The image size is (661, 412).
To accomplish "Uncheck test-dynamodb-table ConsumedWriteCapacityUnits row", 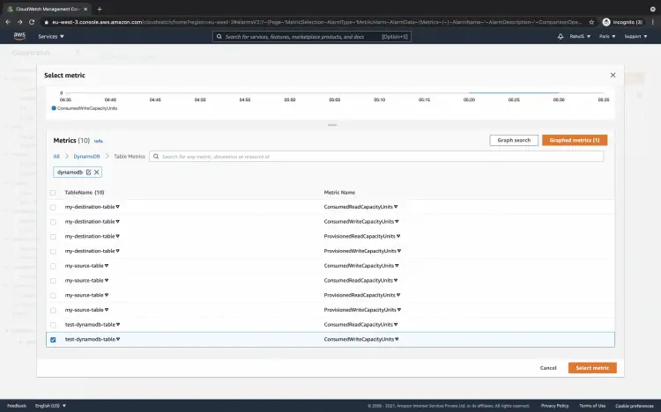I will point(53,340).
